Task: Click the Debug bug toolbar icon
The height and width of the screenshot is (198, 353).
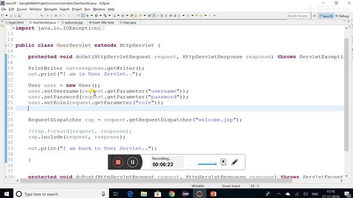Action: (x=87, y=15)
